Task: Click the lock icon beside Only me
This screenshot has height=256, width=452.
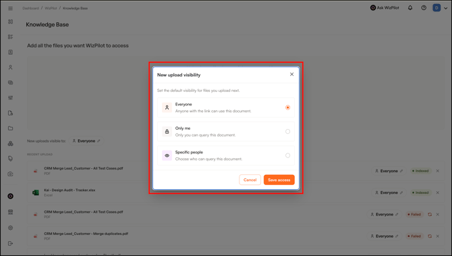Action: pos(167,132)
